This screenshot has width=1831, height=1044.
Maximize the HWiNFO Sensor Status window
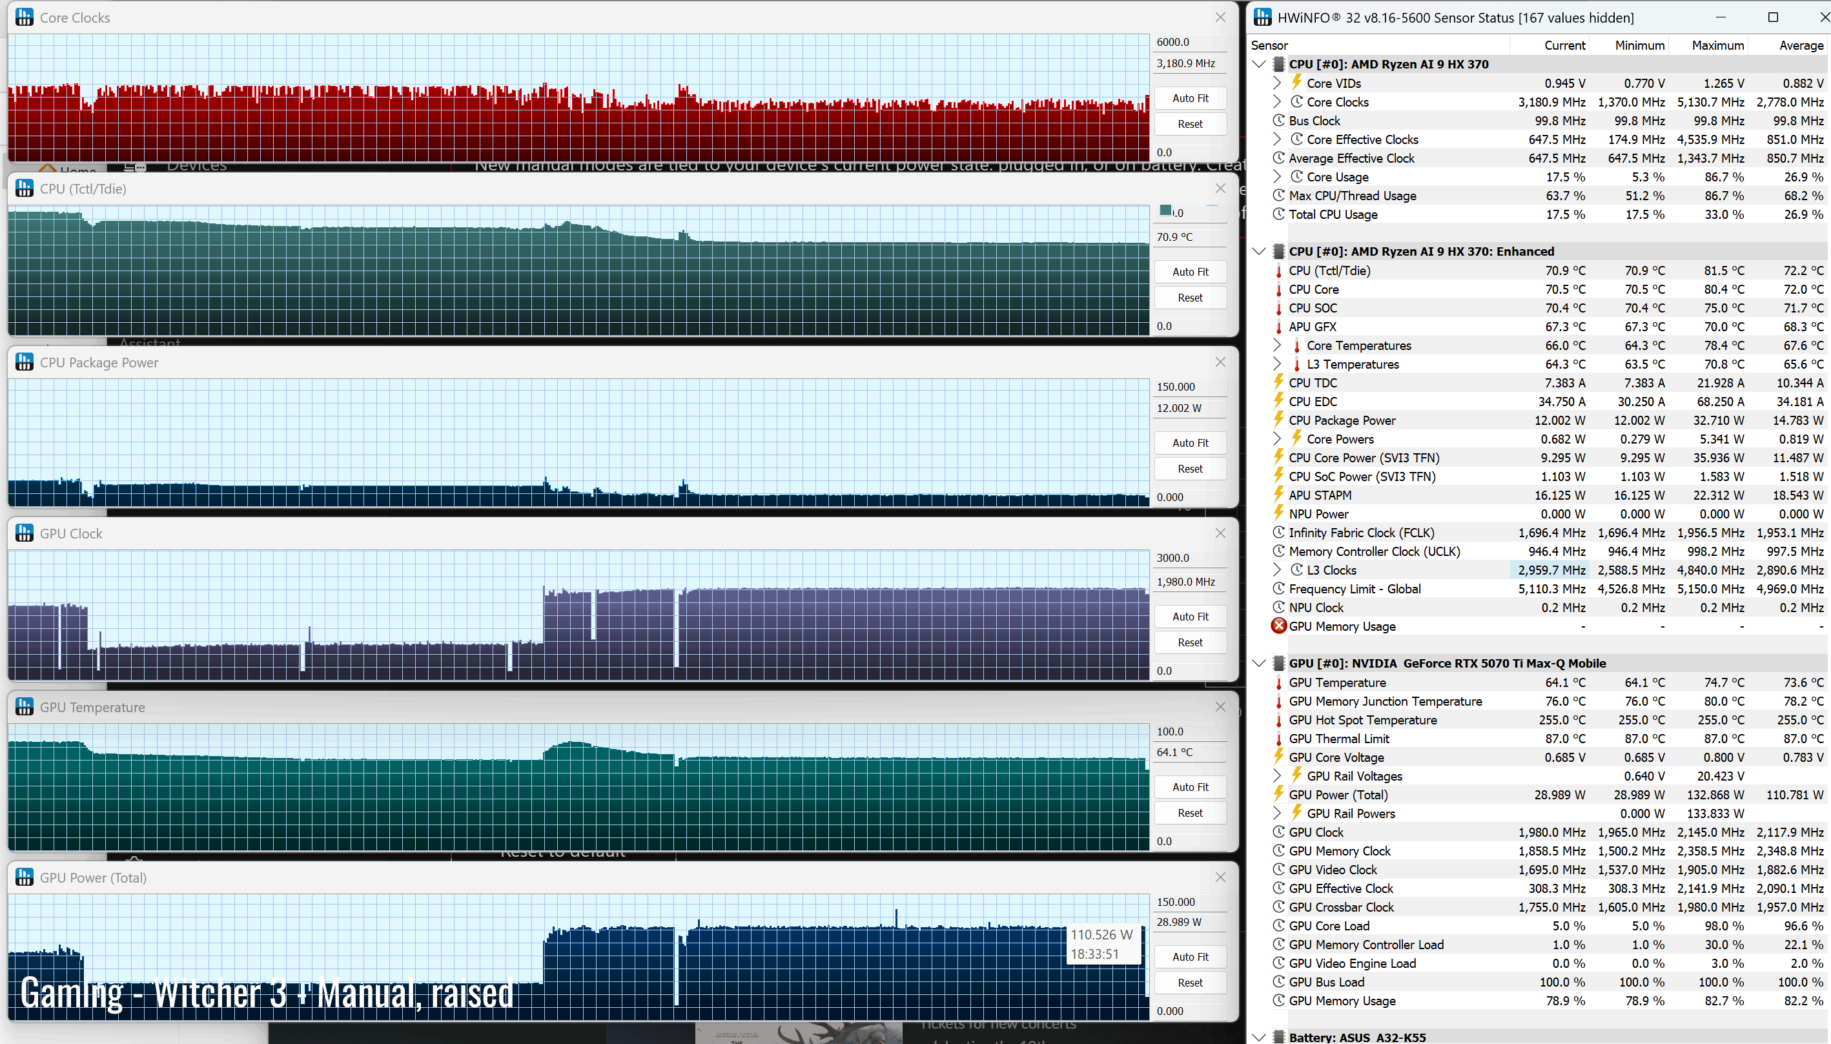[x=1773, y=17]
